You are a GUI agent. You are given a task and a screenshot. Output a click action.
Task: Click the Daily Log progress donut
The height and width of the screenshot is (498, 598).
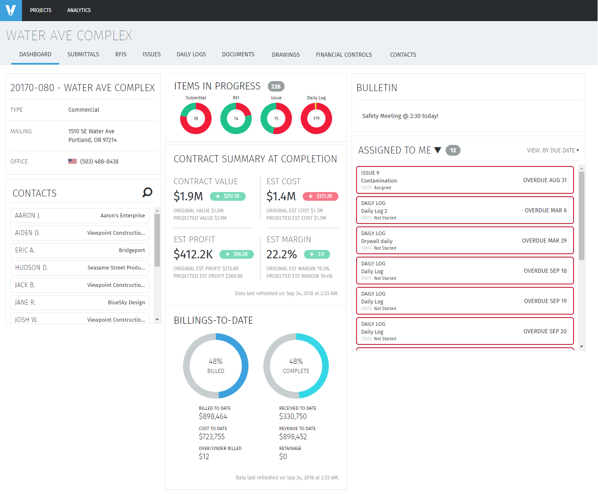click(316, 118)
